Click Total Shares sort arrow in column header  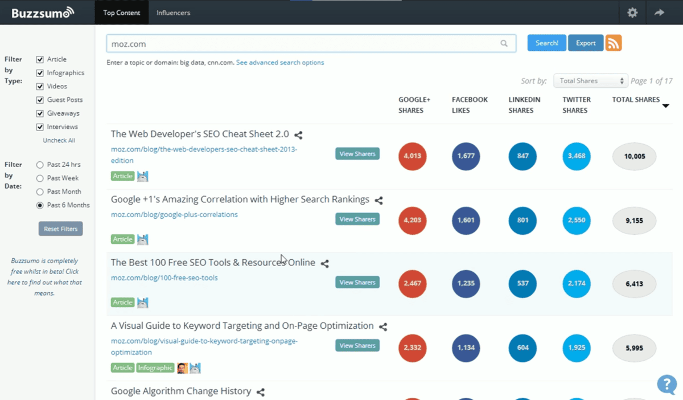[x=665, y=106]
